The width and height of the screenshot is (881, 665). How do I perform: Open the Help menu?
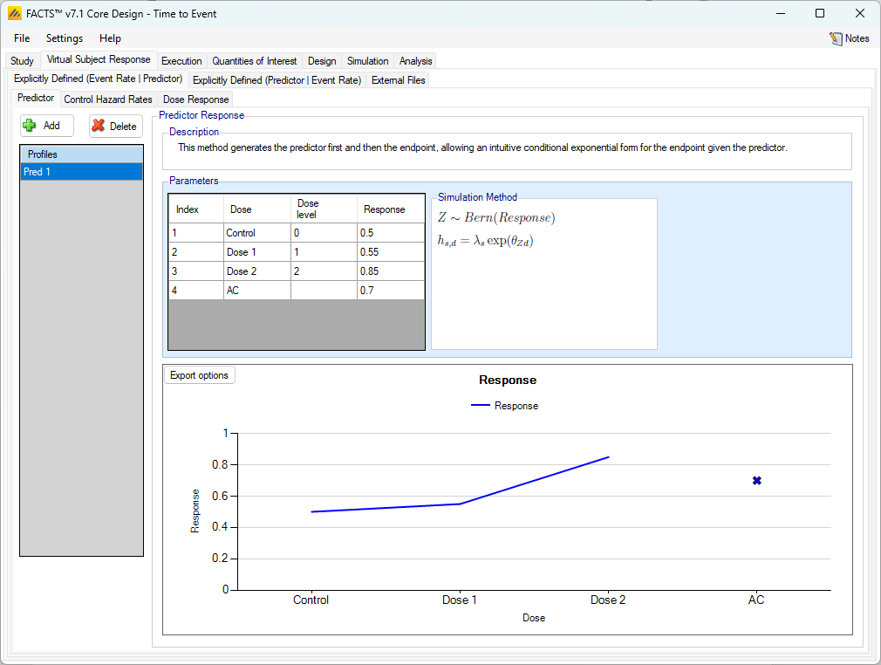(x=110, y=38)
